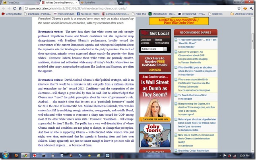Click the Georgia link in Get Local

(x=145, y=43)
